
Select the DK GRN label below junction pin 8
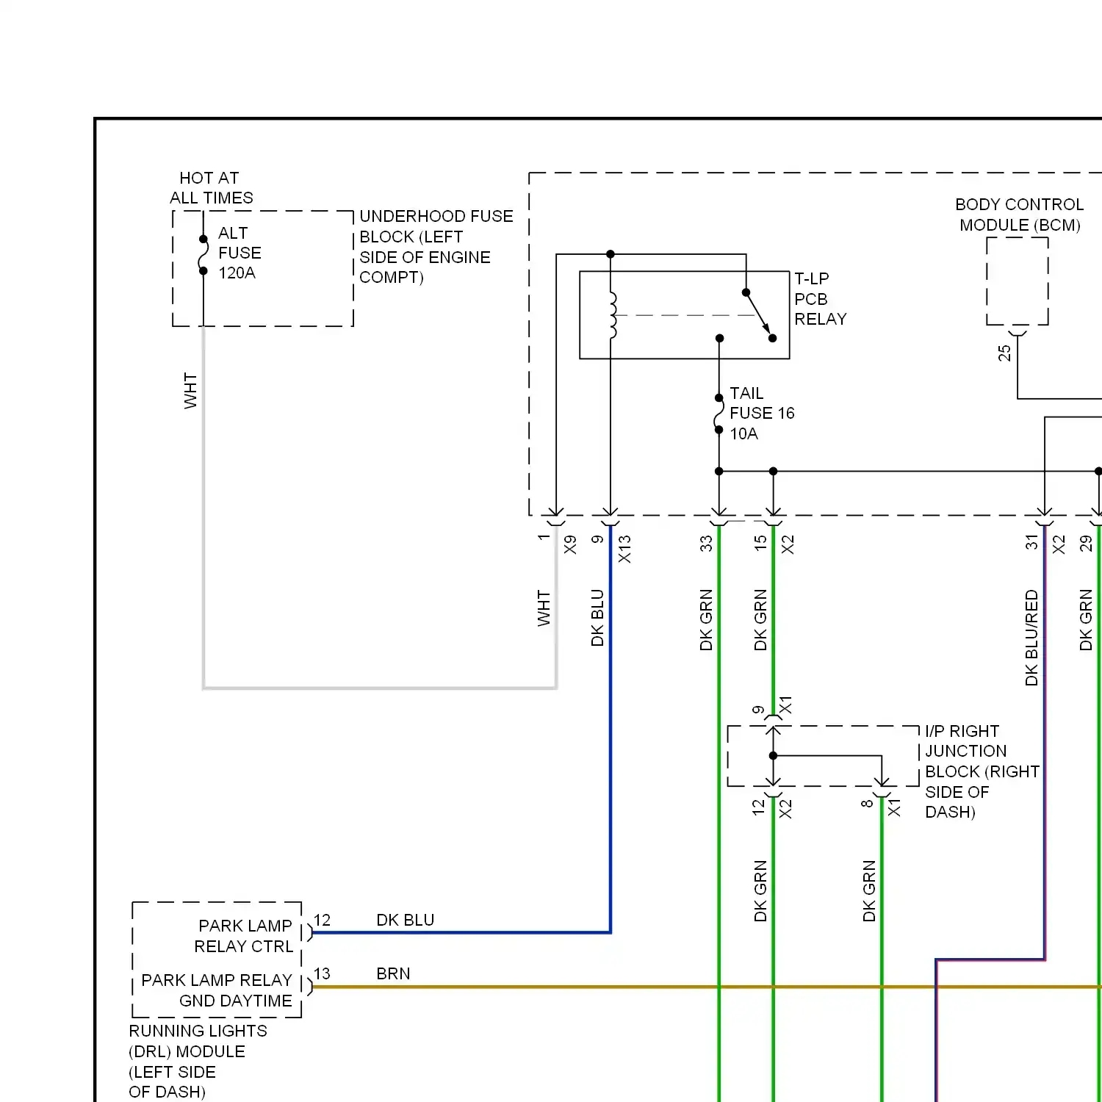(869, 891)
